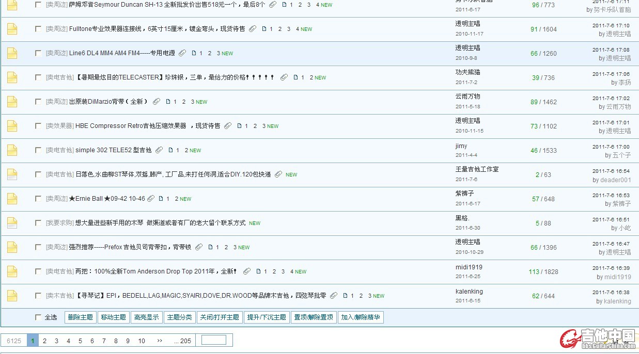Click folder icon of DiMarzio背带 row
Image resolution: width=639 pixels, height=354 pixels.
tap(12, 102)
